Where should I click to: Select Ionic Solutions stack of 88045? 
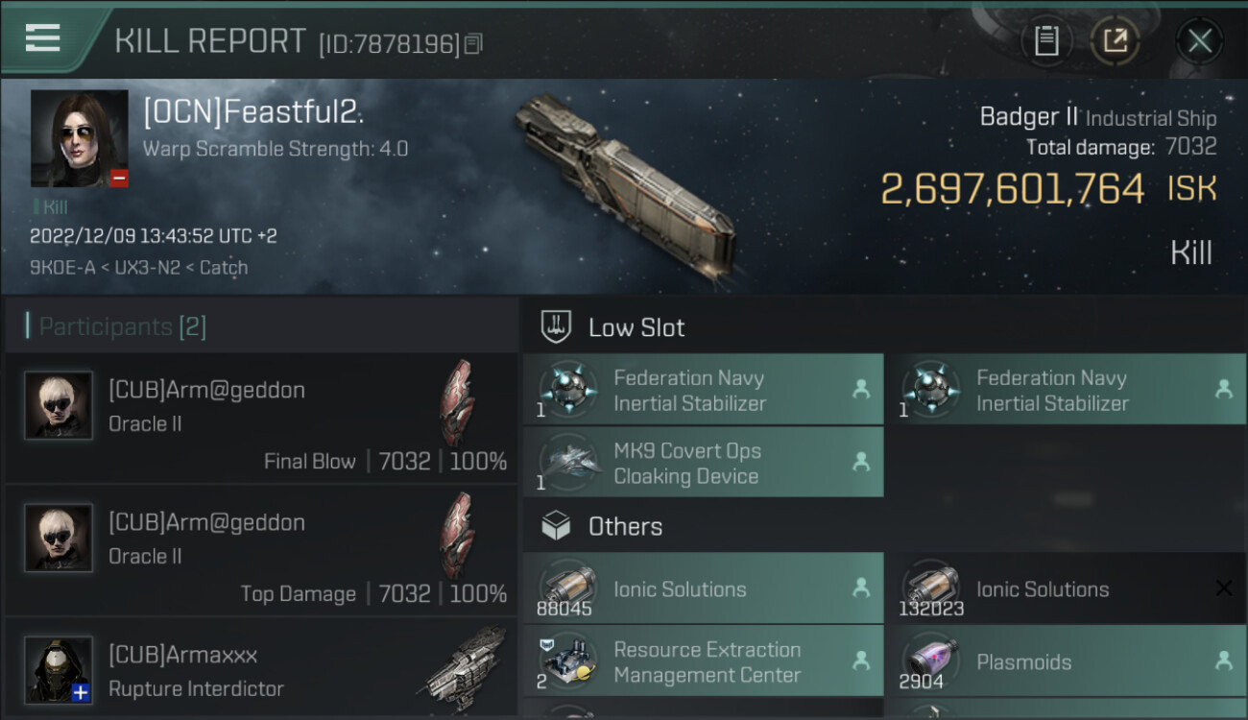coord(703,589)
